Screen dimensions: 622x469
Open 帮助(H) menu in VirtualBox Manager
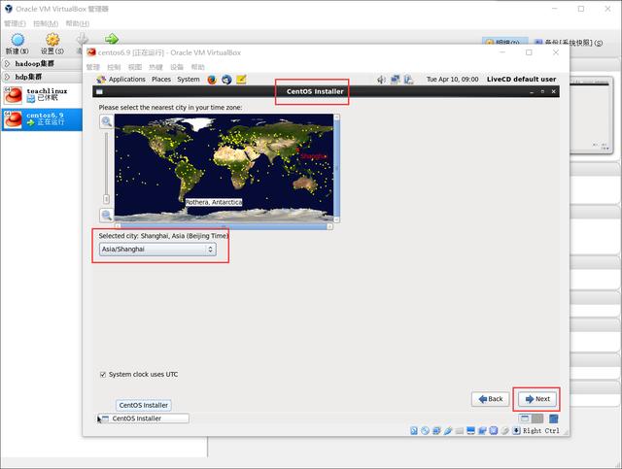click(78, 23)
